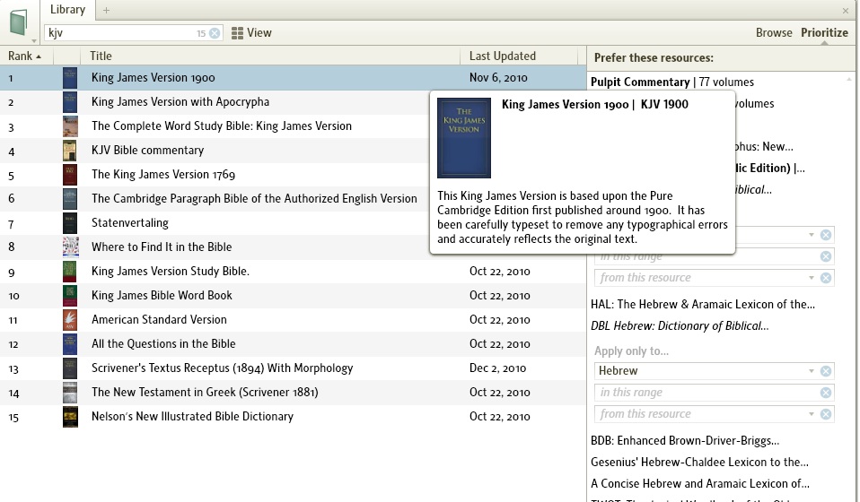Switch to Browse mode
The width and height of the screenshot is (860, 502).
coord(774,33)
